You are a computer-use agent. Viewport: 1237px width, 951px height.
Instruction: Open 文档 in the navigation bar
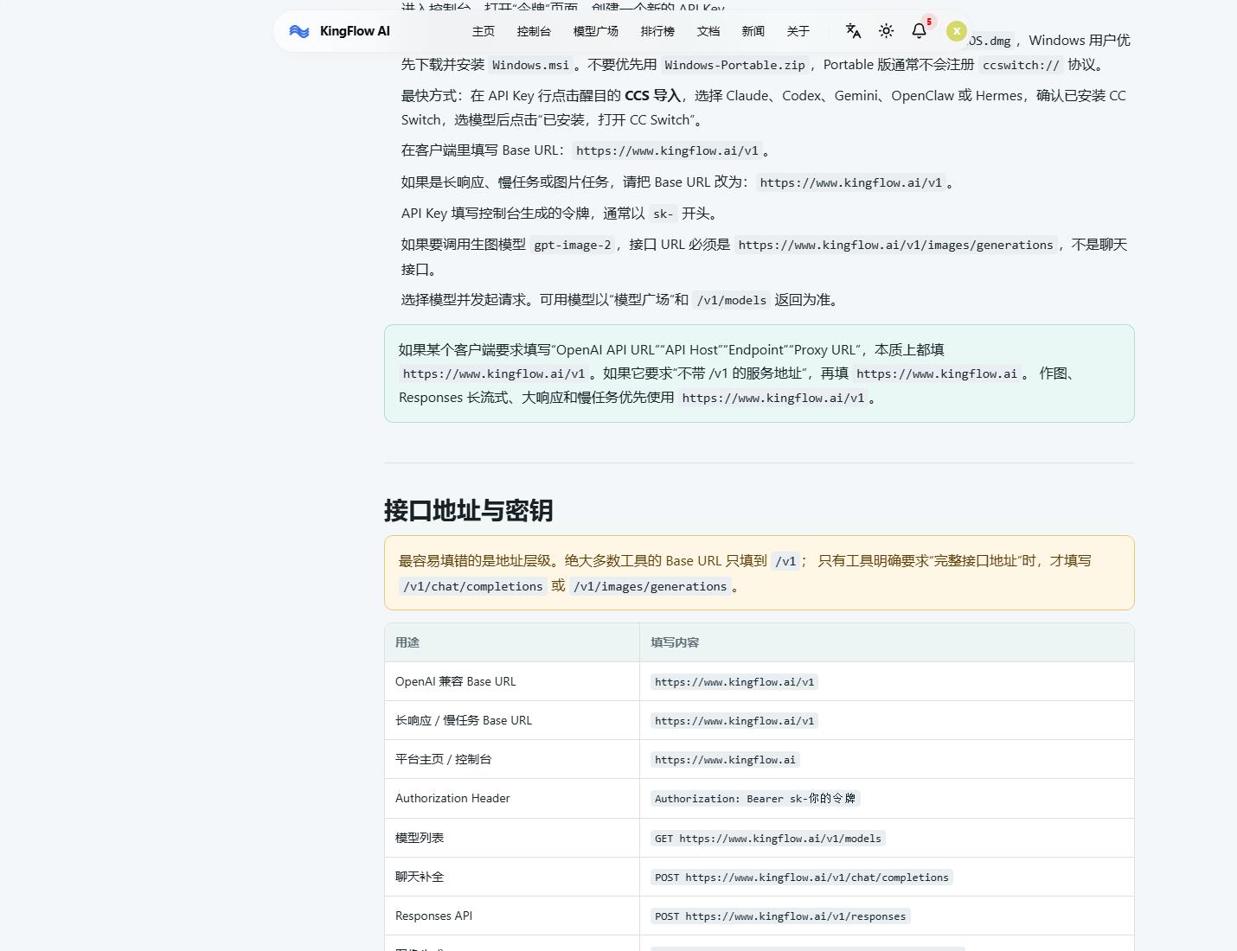tap(708, 31)
